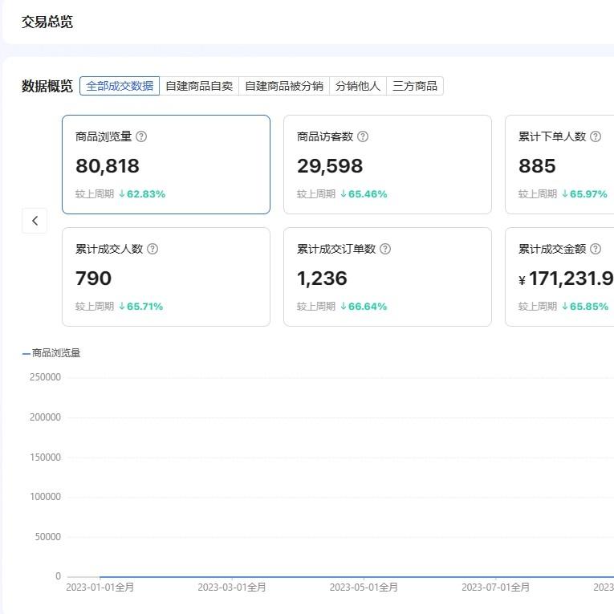Click the left arrow to scroll cards
614x614 pixels.
(x=35, y=220)
